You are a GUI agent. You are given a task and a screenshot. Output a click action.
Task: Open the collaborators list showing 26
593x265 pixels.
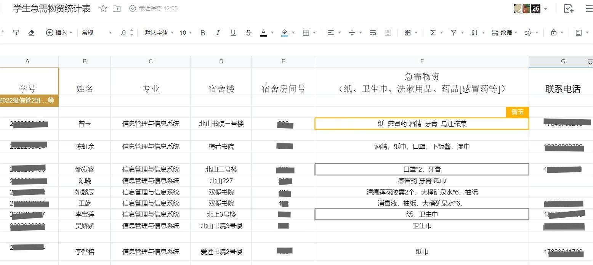point(531,8)
